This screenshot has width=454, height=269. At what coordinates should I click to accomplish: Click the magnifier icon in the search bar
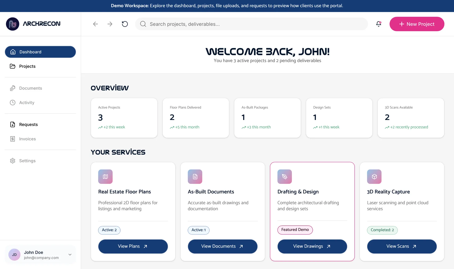143,24
